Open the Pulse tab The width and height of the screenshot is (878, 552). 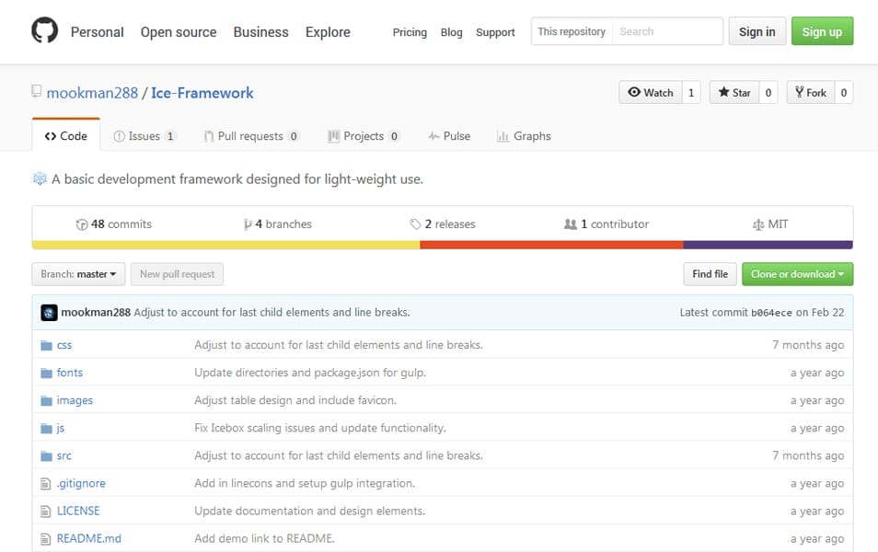pyautogui.click(x=450, y=136)
